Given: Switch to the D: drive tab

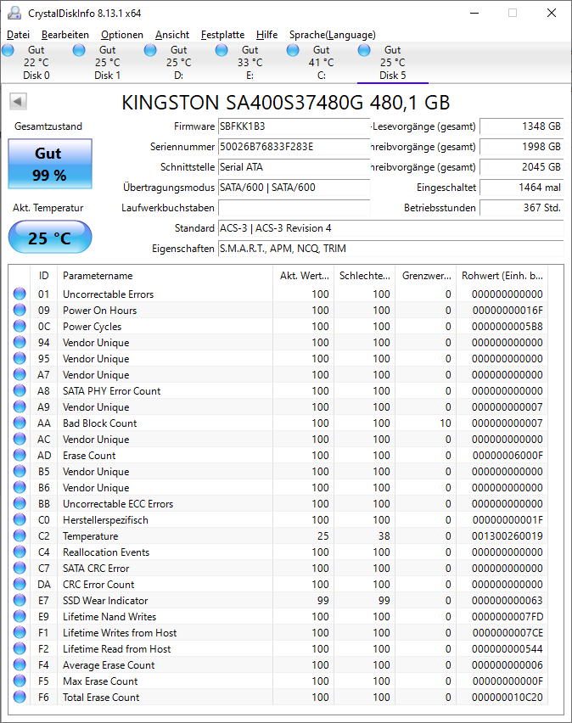Looking at the screenshot, I should point(178,63).
